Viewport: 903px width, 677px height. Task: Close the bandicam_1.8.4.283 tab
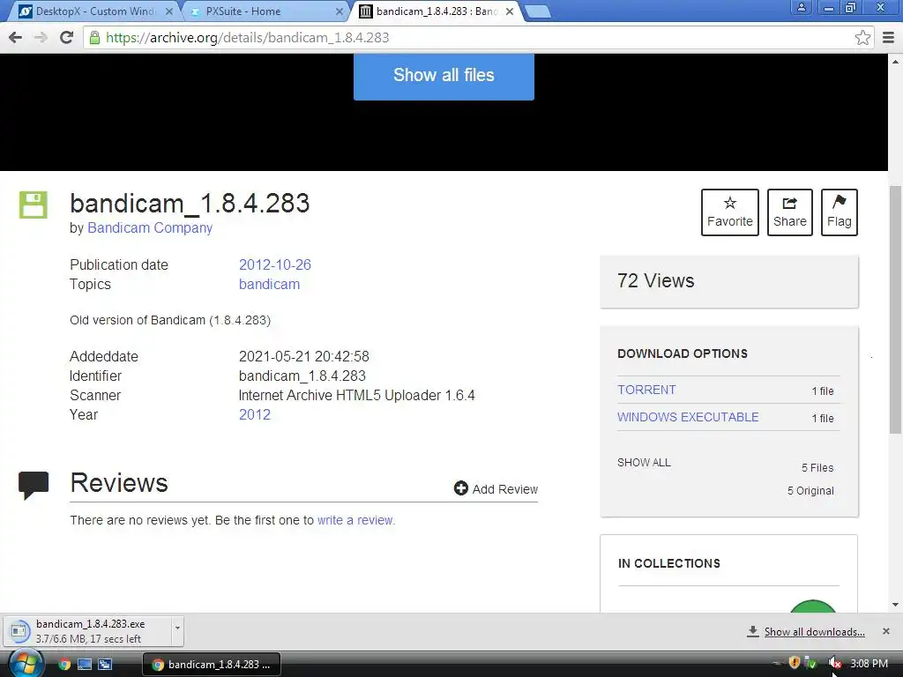[510, 11]
